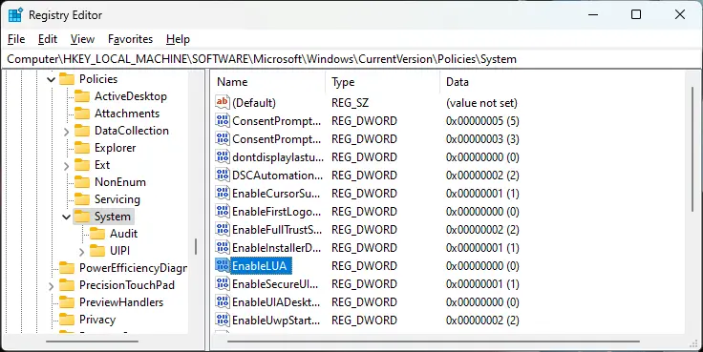Click the data value 0x00000003 (3)
Image resolution: width=703 pixels, height=352 pixels.
(x=482, y=139)
